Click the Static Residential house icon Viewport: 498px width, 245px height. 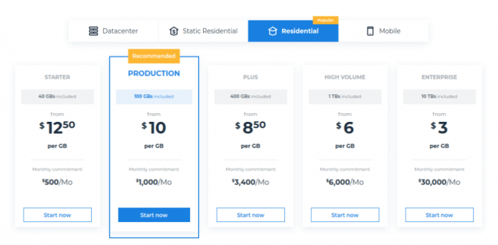pos(173,31)
